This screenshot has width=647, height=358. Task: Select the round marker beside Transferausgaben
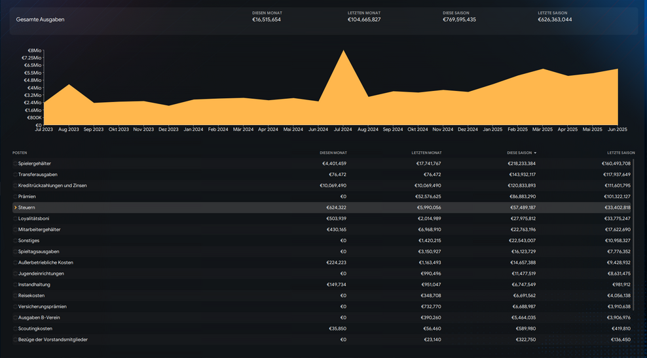click(15, 175)
